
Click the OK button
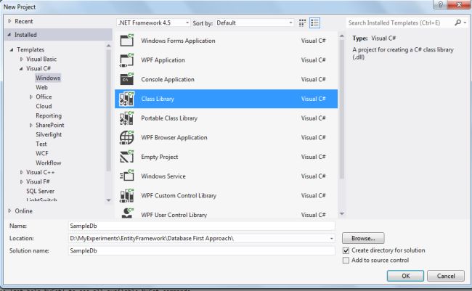pyautogui.click(x=405, y=276)
